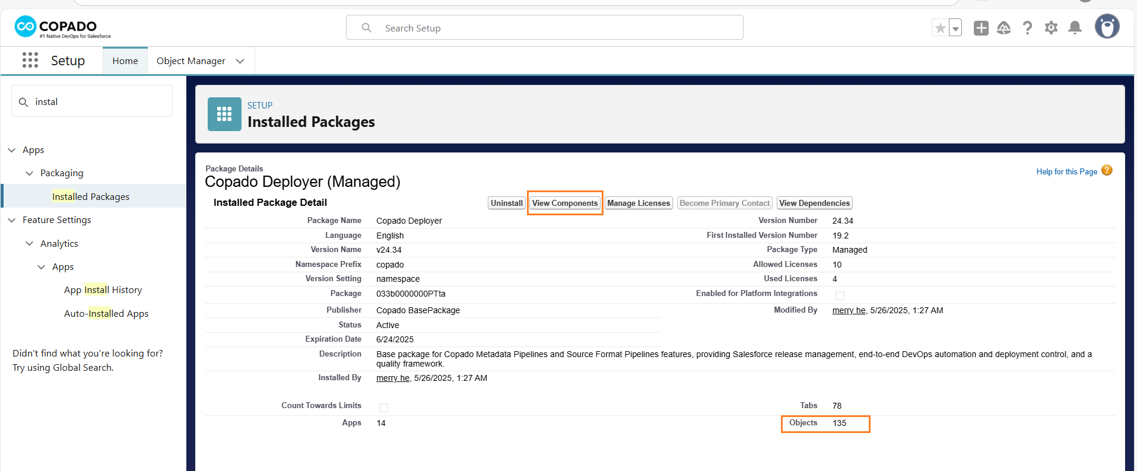The image size is (1137, 471).
Task: Click the Package Type value Managed
Action: 849,250
